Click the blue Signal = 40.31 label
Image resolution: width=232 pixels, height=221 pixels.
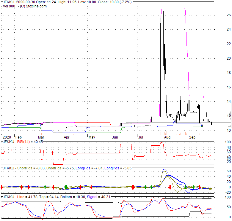pos(98,197)
